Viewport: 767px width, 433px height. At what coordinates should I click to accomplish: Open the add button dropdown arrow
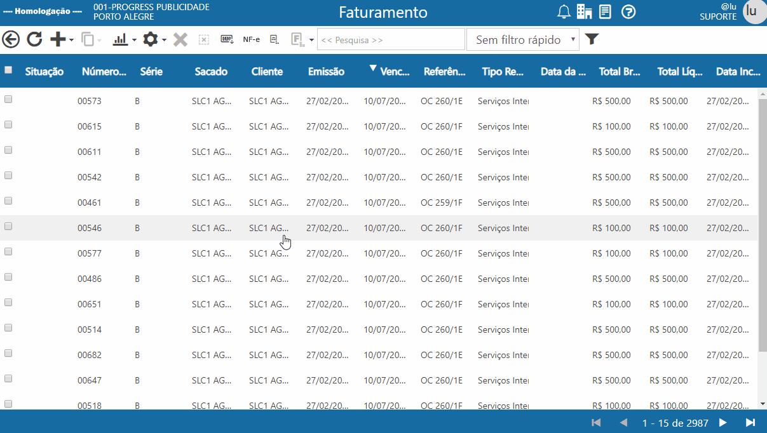pyautogui.click(x=71, y=40)
